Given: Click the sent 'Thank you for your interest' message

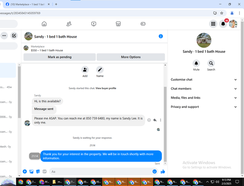Looking at the screenshot, I should click(x=101, y=156).
